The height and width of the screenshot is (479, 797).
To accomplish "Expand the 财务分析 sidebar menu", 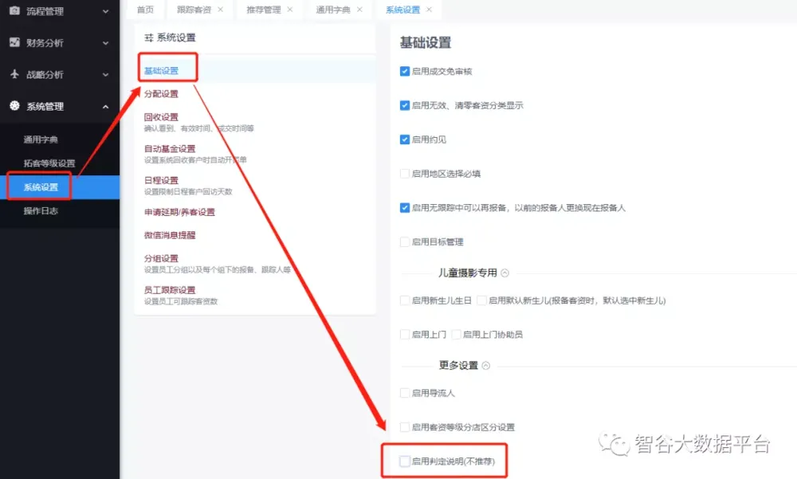I will 105,43.
